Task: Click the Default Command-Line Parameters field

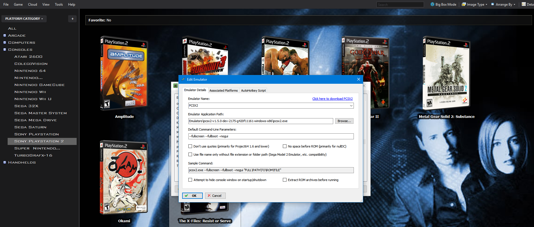Action: pyautogui.click(x=271, y=136)
